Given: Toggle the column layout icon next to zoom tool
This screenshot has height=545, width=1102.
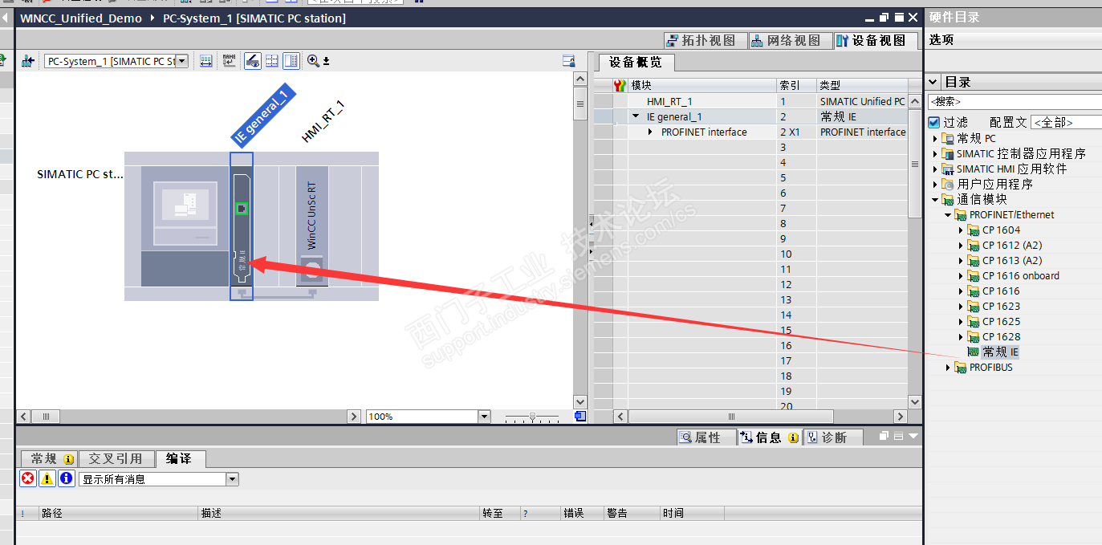Looking at the screenshot, I should coord(291,61).
